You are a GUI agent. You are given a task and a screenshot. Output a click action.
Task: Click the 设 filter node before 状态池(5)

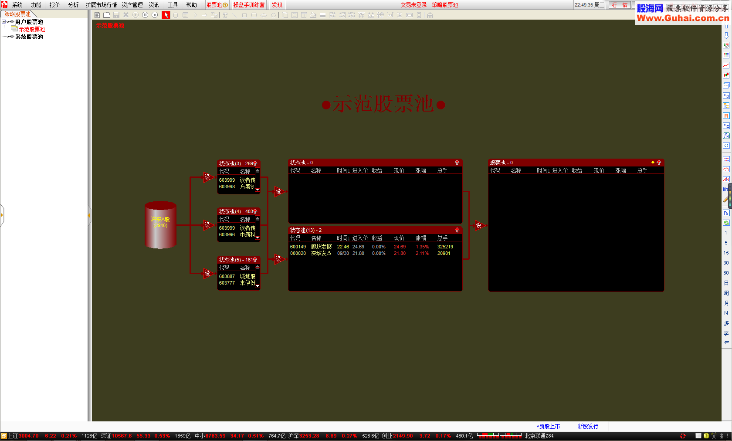(207, 273)
